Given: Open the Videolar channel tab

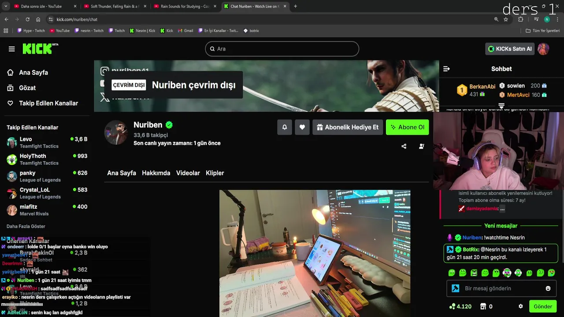Looking at the screenshot, I should tap(188, 173).
